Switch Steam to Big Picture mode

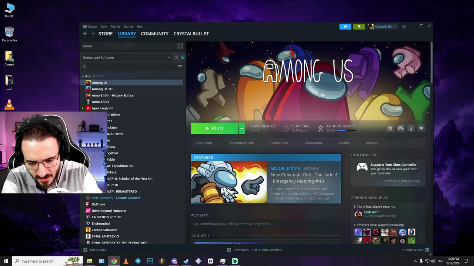(x=404, y=27)
